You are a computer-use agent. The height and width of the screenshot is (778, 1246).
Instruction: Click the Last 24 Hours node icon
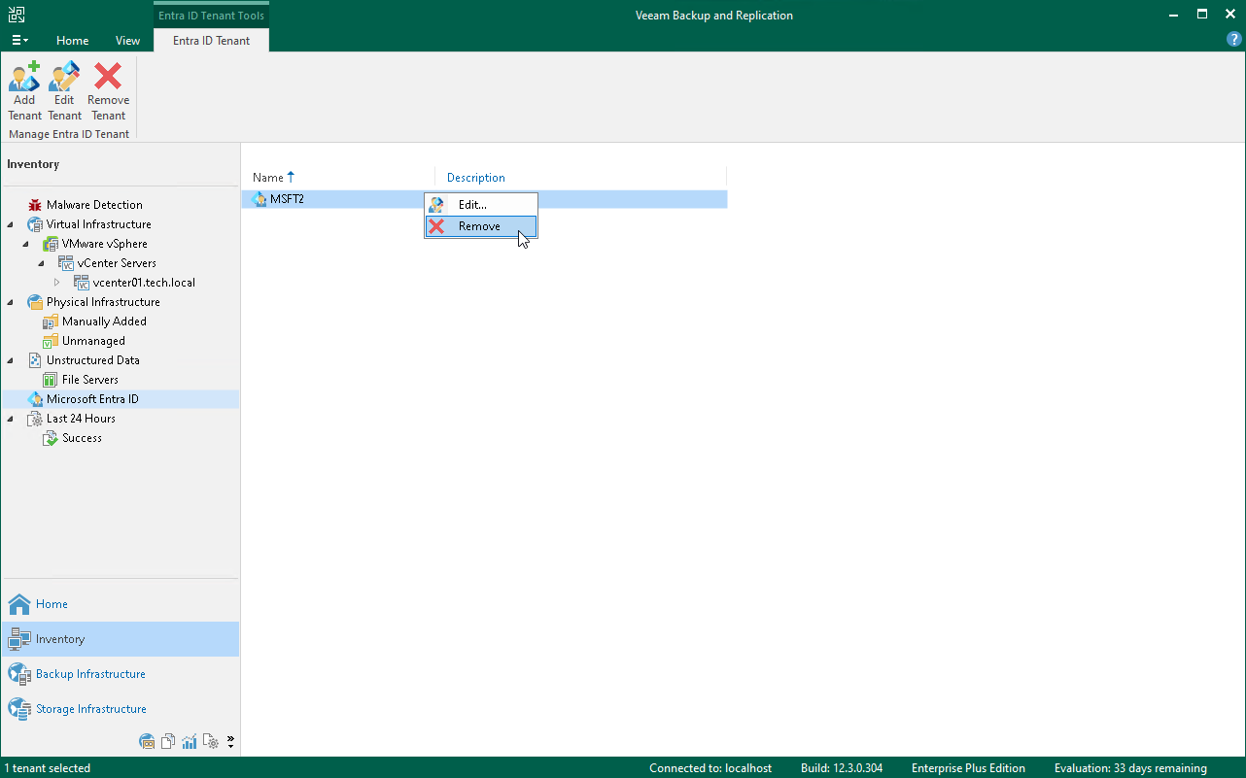pos(35,419)
